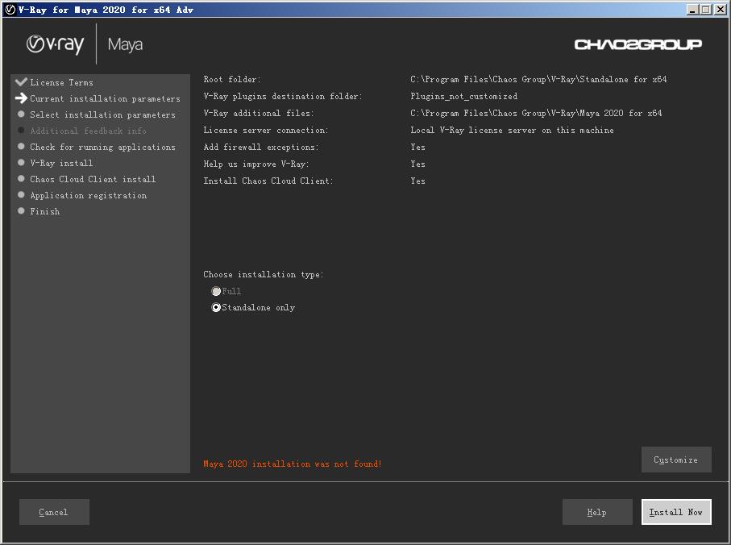This screenshot has width=731, height=545.
Task: Click the Choose installation type label
Action: [x=264, y=275]
